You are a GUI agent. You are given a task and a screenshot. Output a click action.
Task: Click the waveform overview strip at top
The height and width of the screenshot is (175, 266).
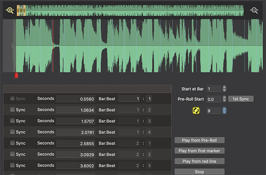[130, 10]
